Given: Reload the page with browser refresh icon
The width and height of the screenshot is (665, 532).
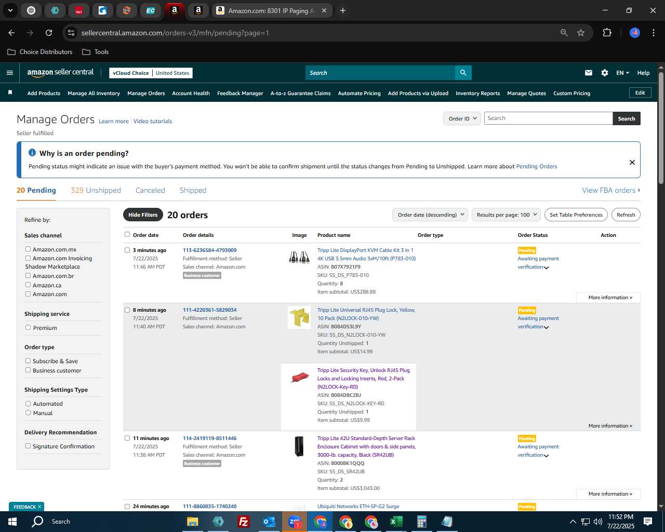Looking at the screenshot, I should pyautogui.click(x=49, y=33).
